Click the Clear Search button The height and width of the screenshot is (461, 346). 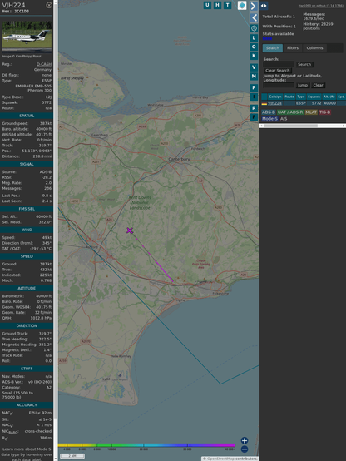(278, 71)
